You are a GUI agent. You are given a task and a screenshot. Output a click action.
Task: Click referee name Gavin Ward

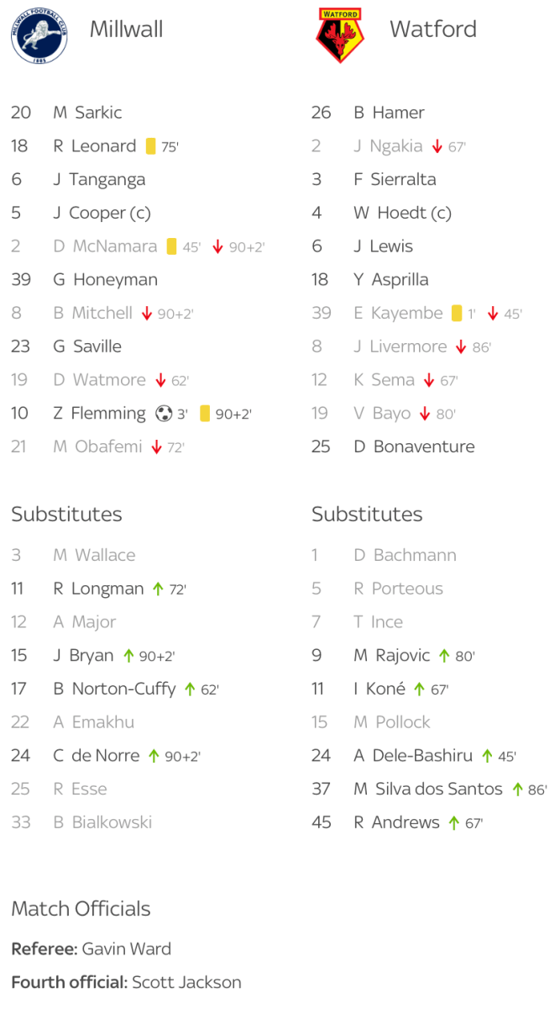point(126,949)
